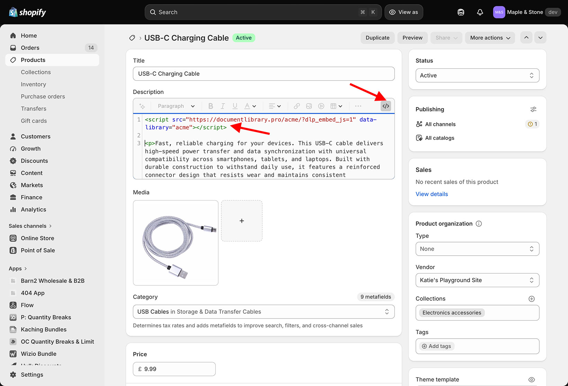The height and width of the screenshot is (386, 568).
Task: Open OC Quantity Breaks & Limit app
Action: pyautogui.click(x=52, y=342)
